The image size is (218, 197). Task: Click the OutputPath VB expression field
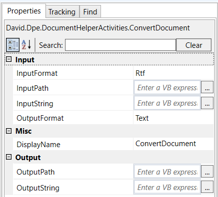pyautogui.click(x=167, y=172)
